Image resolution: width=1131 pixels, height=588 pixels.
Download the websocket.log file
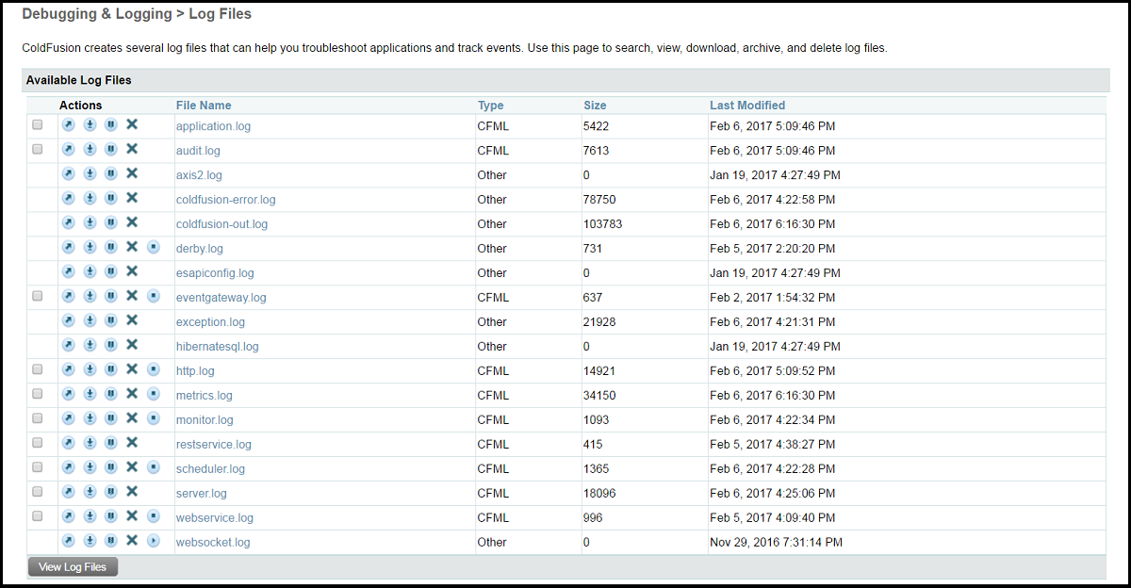[x=90, y=541]
